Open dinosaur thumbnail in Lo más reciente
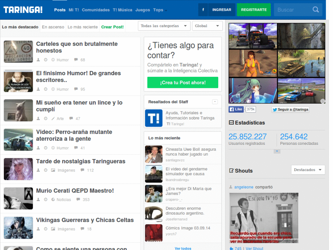The height and width of the screenshot is (250, 333). click(154, 214)
